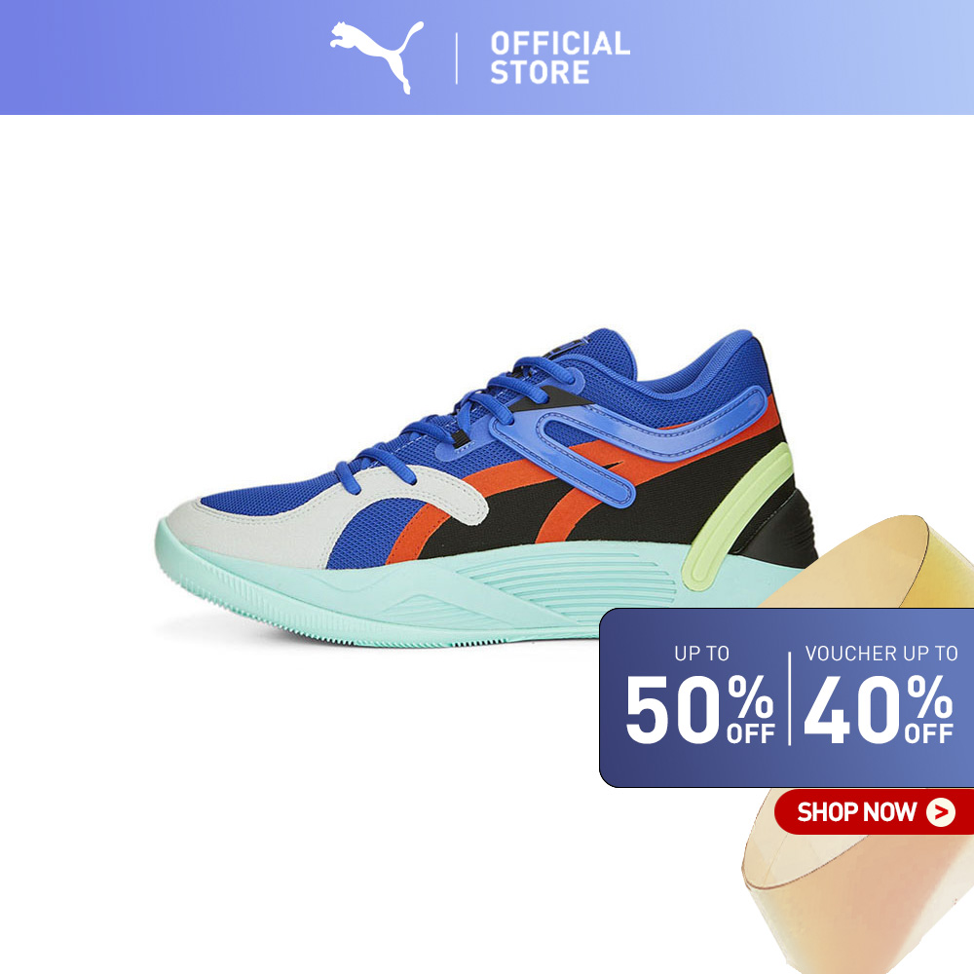Image resolution: width=974 pixels, height=974 pixels.
Task: Click the SHOP NOW red button
Action: click(x=874, y=812)
